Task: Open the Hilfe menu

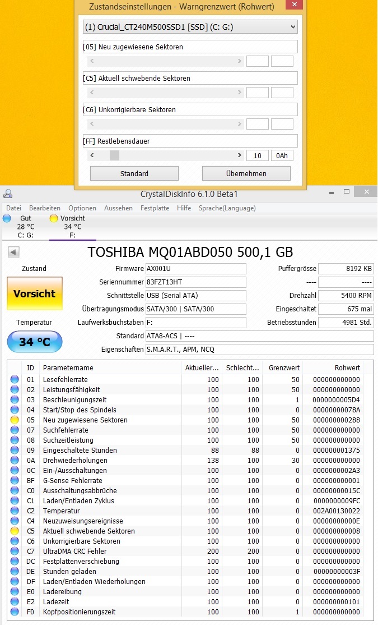Action: coord(184,208)
